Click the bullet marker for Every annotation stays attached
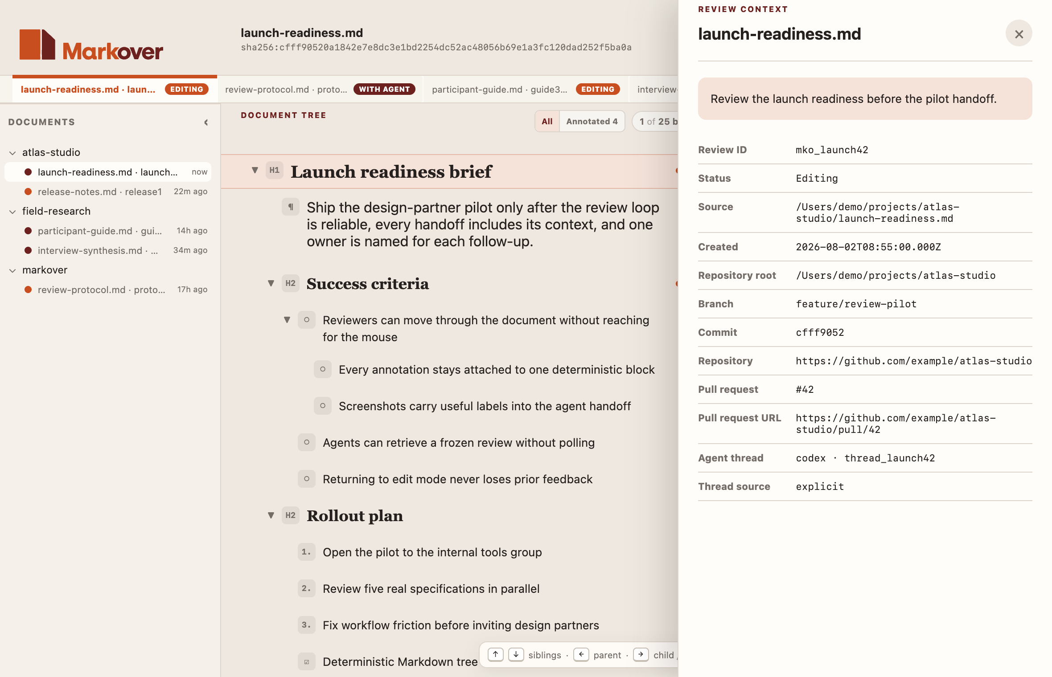This screenshot has width=1052, height=677. tap(323, 369)
